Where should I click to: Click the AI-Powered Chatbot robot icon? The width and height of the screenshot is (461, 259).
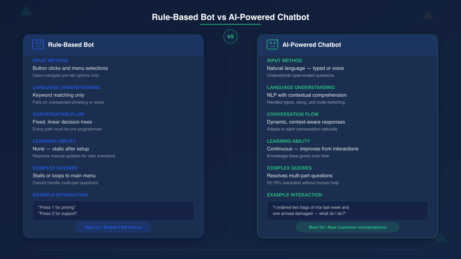click(x=272, y=44)
